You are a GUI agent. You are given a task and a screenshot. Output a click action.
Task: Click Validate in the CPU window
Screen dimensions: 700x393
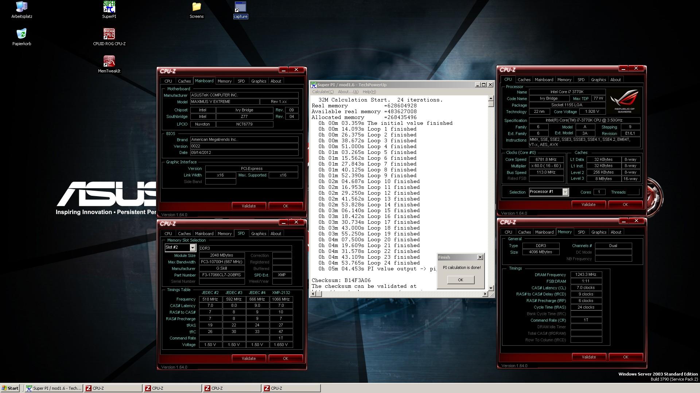tap(588, 205)
